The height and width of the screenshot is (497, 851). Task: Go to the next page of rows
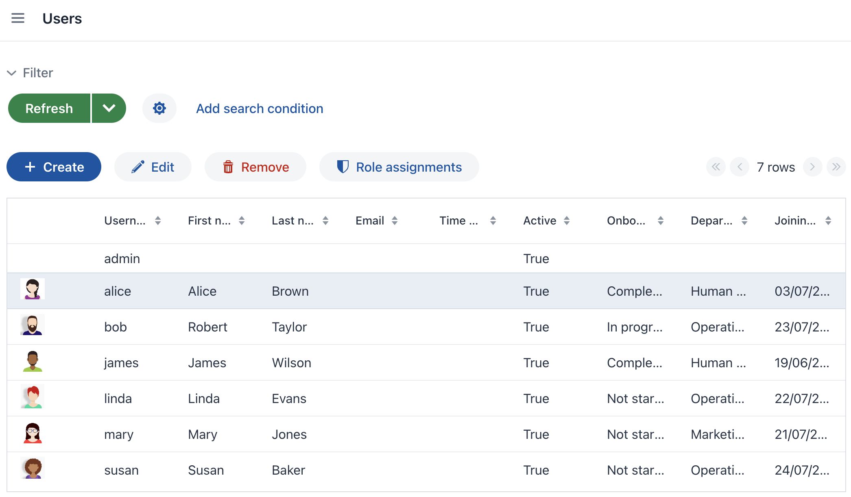pos(812,167)
